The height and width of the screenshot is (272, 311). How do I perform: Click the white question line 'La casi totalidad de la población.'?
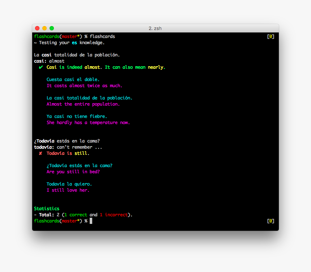77,55
